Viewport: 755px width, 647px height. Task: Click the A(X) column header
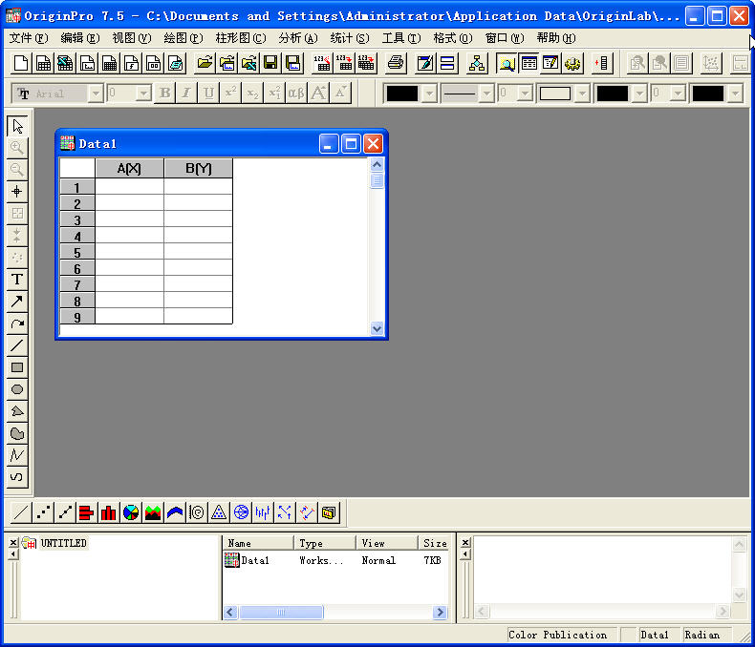pyautogui.click(x=129, y=169)
